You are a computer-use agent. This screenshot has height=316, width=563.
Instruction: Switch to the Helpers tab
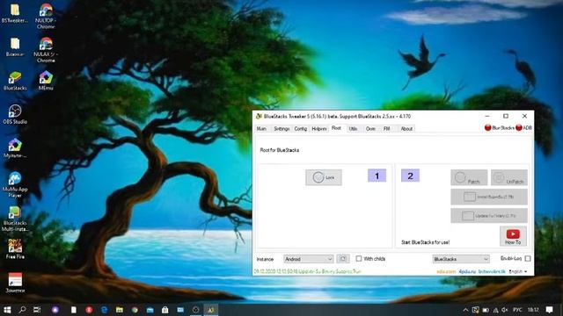(319, 129)
